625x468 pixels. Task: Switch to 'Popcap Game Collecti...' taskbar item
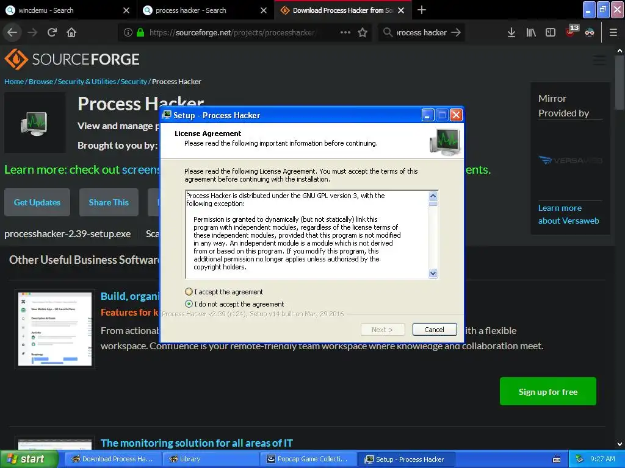308,459
